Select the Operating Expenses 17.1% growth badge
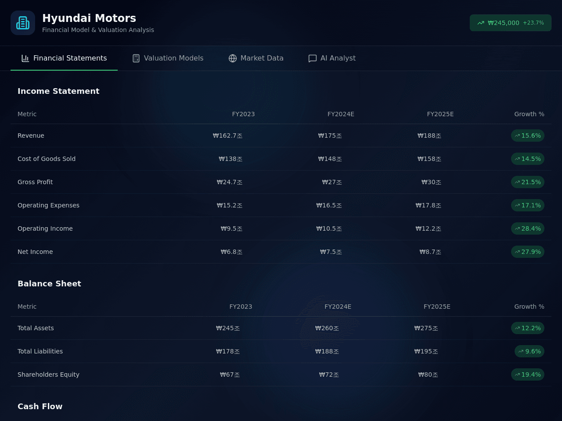562x421 pixels. point(528,205)
